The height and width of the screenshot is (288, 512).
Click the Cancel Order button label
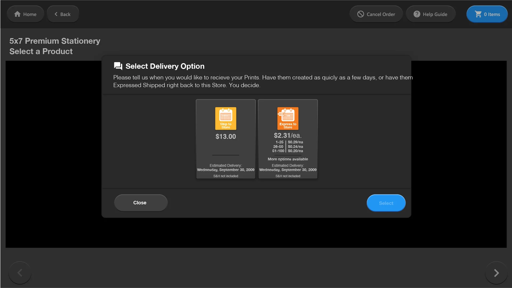pyautogui.click(x=381, y=14)
